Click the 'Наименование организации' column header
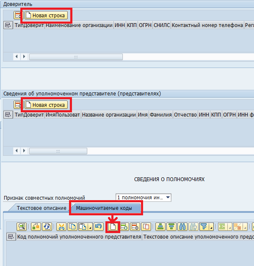Image resolution: width=254 pixels, height=266 pixels. point(79,25)
